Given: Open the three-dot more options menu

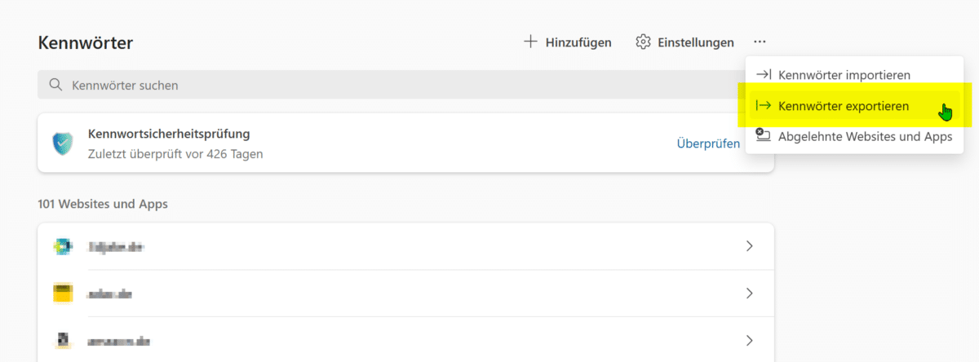Looking at the screenshot, I should pyautogui.click(x=760, y=42).
